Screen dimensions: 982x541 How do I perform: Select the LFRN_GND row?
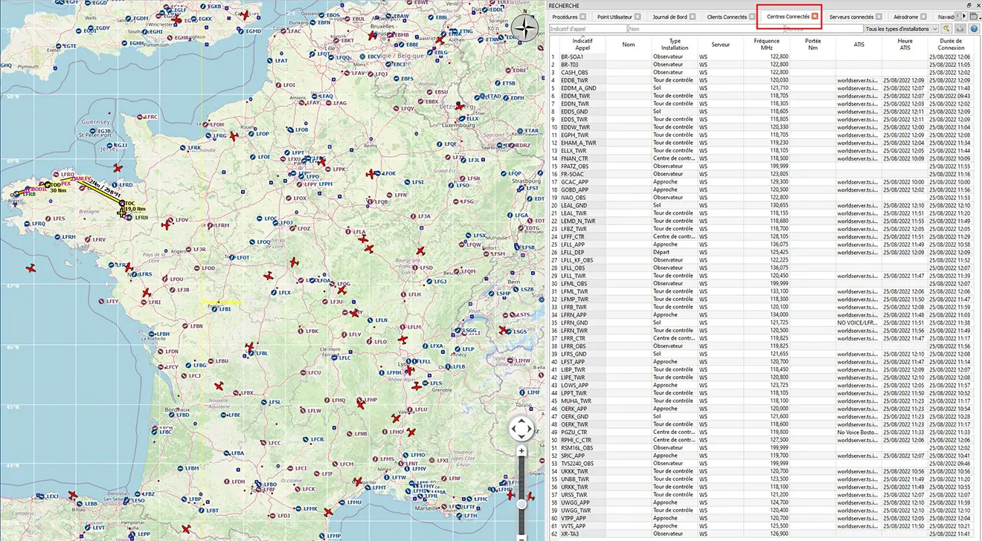coord(760,323)
